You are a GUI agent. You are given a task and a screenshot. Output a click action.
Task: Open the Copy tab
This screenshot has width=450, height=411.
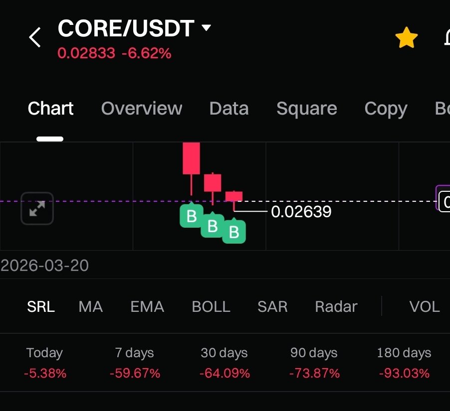(x=386, y=109)
